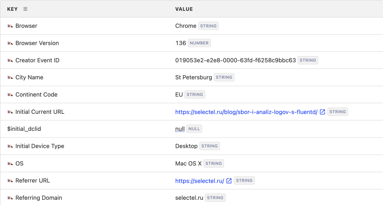Click the PostHog icon beside Referring Domain
Screen dimensions: 383x206
10,198
